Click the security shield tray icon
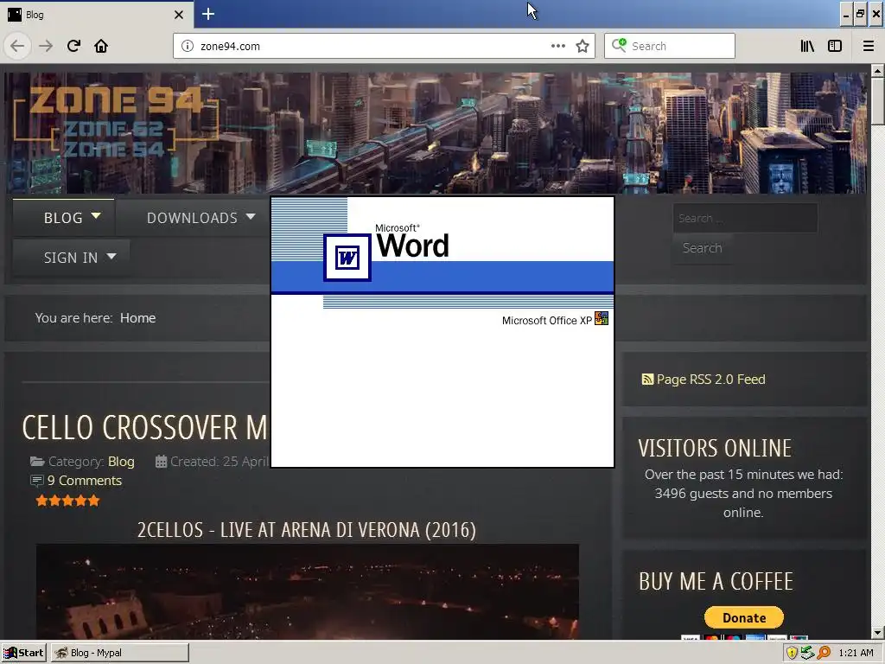885x664 pixels. tap(792, 653)
